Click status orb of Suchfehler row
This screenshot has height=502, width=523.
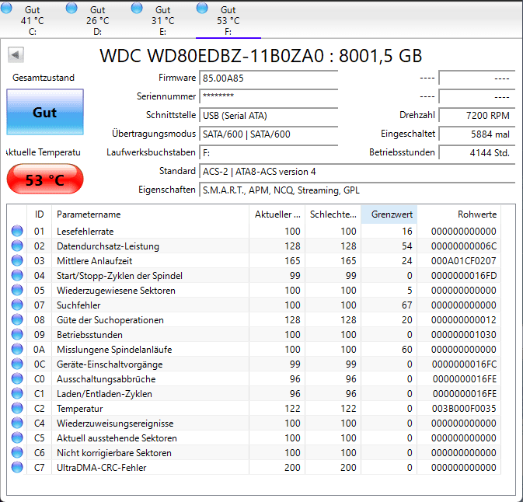point(17,305)
